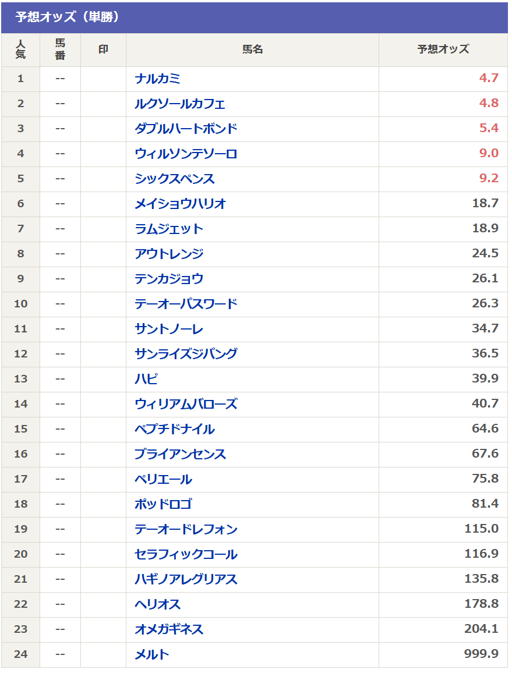512x673 pixels.
Task: Open the テンカジョウ horse page
Action: click(x=169, y=279)
